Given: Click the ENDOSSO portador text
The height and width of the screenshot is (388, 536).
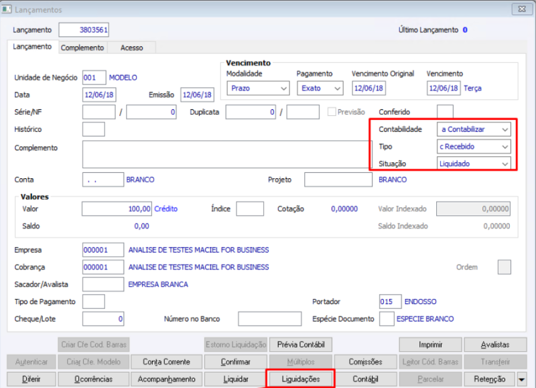Looking at the screenshot, I should coord(420,302).
